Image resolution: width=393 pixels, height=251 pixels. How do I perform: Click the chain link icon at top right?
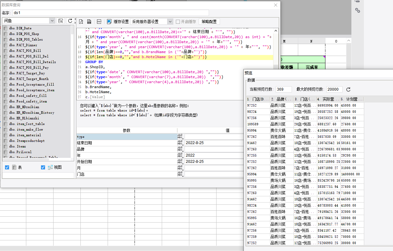358,10
